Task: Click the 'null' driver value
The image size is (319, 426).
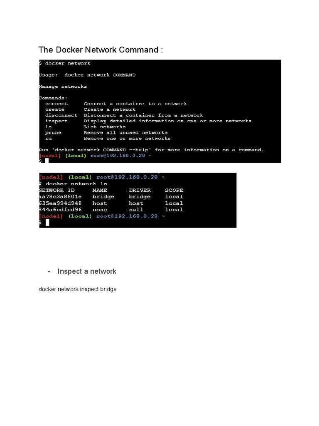Action: (x=136, y=210)
